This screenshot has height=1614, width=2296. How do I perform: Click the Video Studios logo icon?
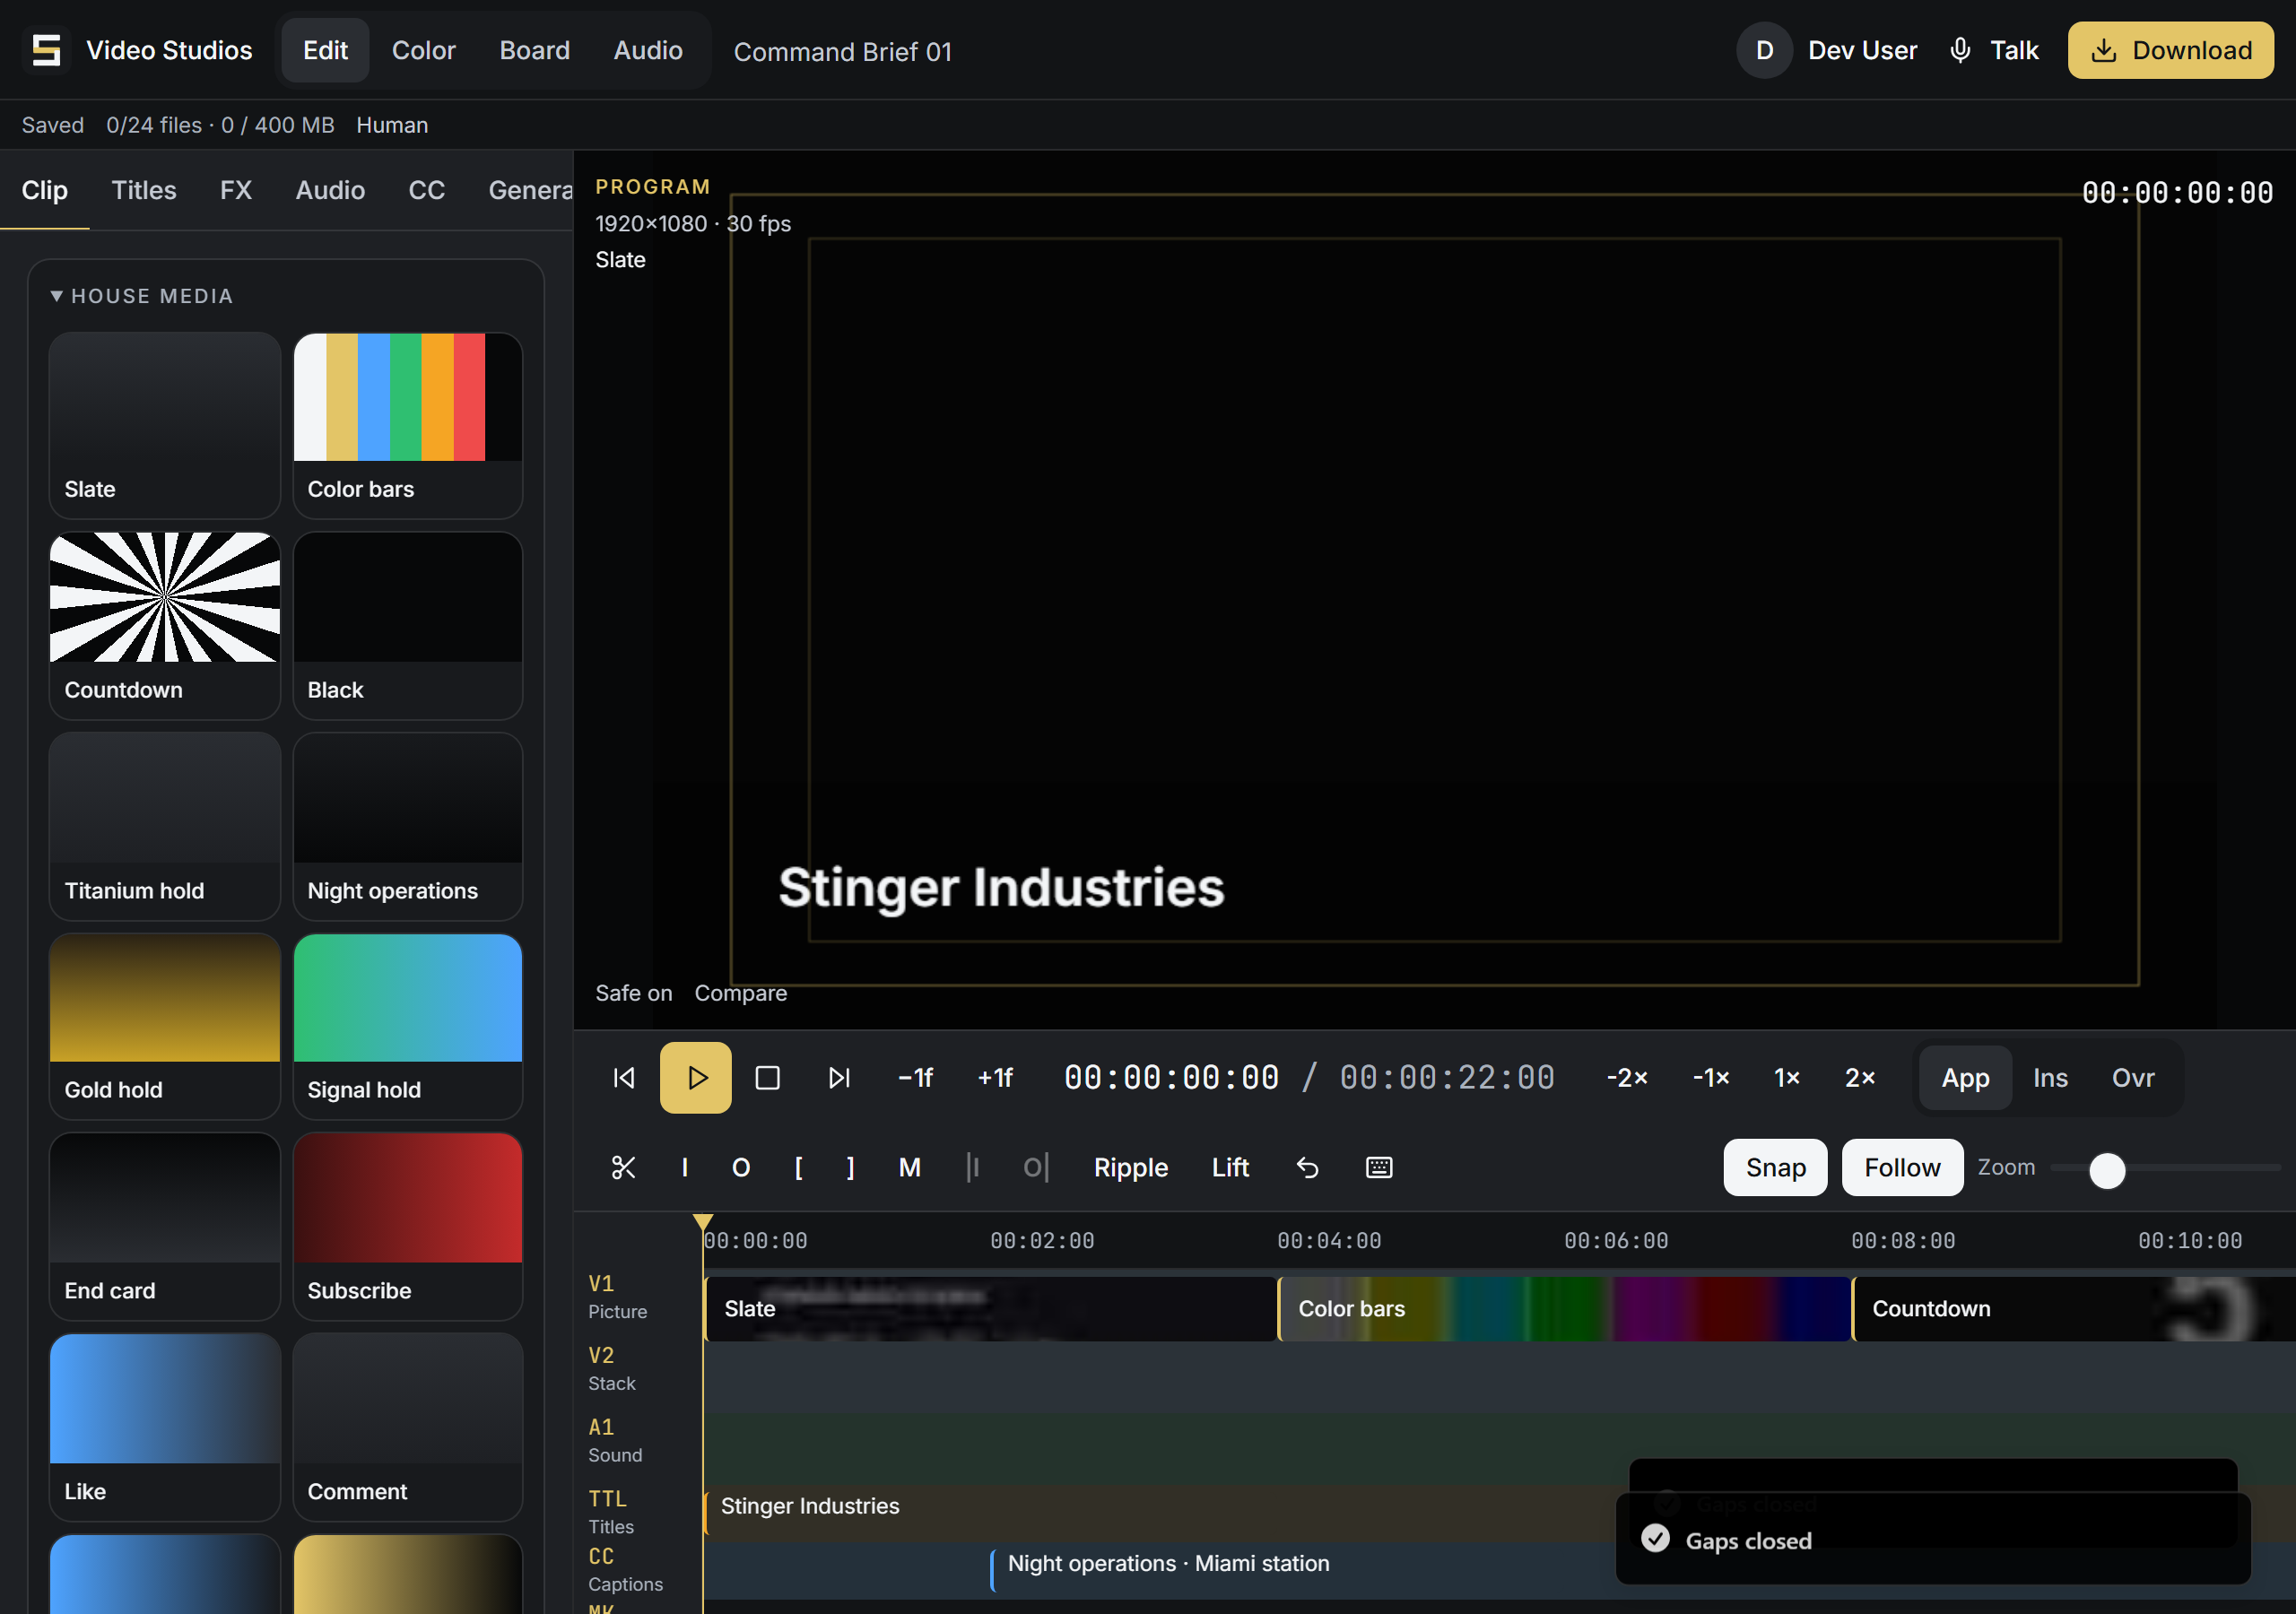[46, 50]
